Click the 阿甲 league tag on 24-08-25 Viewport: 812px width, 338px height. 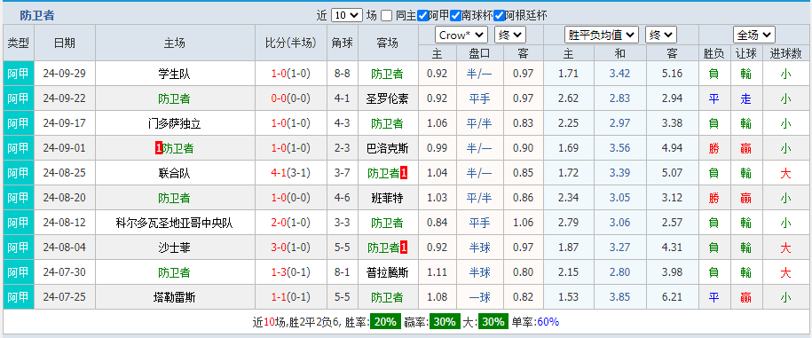tap(19, 173)
